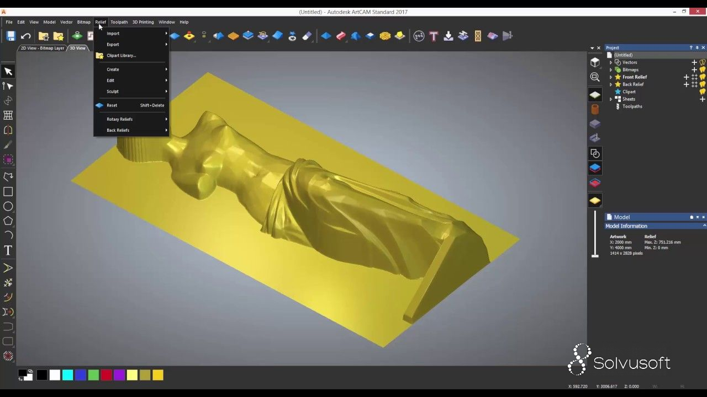The width and height of the screenshot is (707, 397).
Task: Click the Save floppy disk icon
Action: [x=10, y=36]
